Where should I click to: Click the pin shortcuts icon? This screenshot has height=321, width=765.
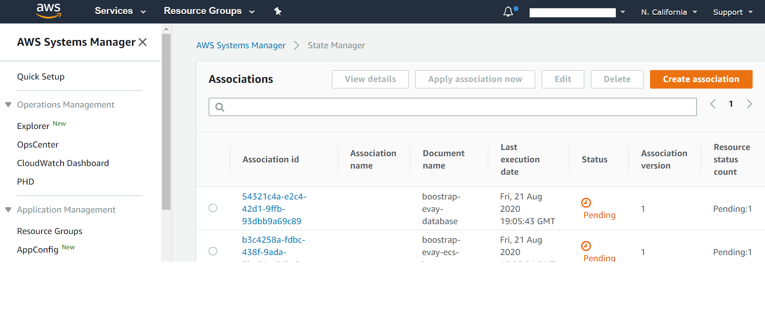[278, 12]
